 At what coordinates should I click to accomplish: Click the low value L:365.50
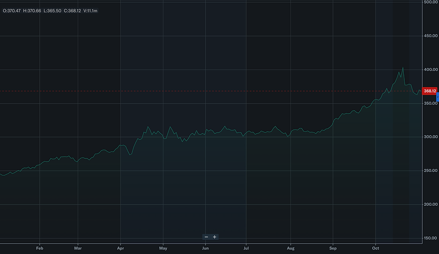coord(52,11)
